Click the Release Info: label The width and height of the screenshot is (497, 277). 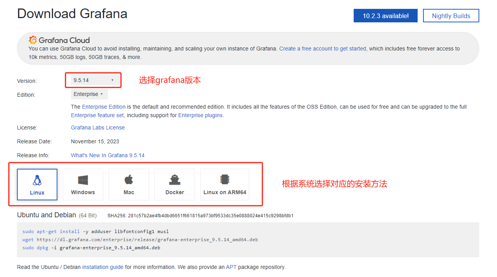(x=33, y=155)
